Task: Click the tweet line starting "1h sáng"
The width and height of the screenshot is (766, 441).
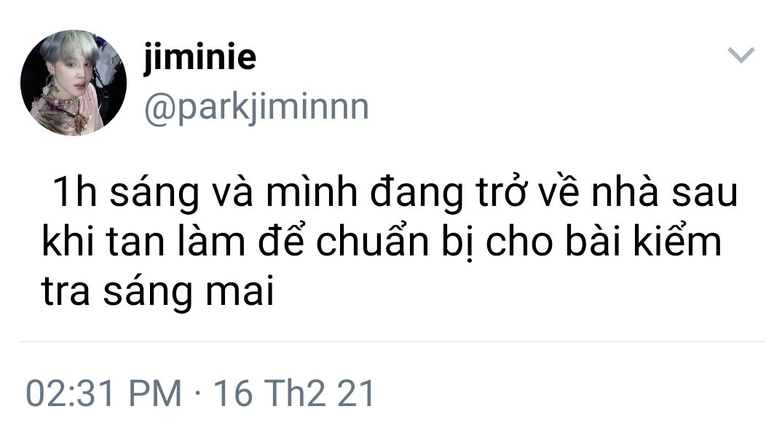Action: pyautogui.click(x=394, y=192)
